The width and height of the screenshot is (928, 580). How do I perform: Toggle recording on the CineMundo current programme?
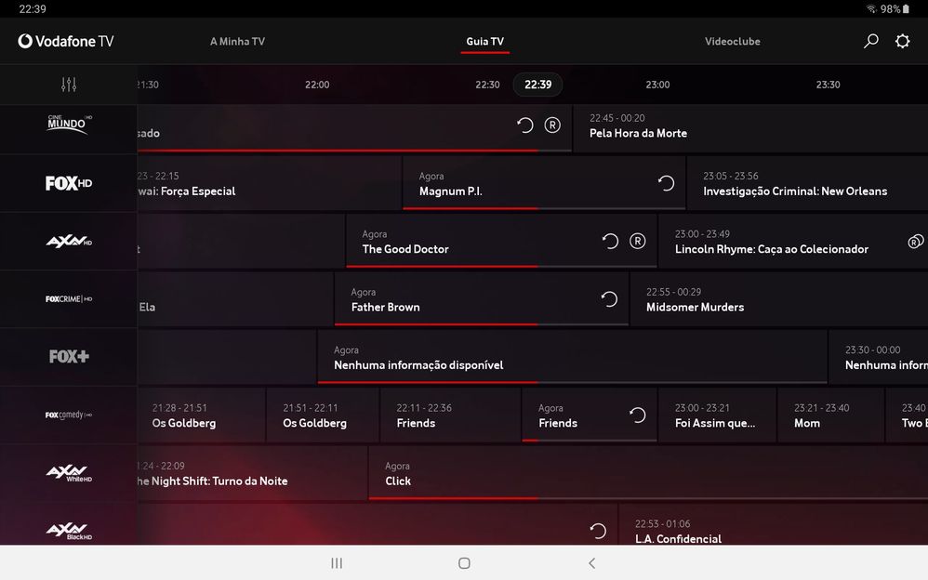coord(552,124)
